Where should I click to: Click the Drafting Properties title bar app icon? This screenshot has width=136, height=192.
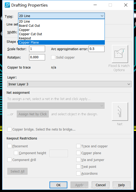(7, 5)
